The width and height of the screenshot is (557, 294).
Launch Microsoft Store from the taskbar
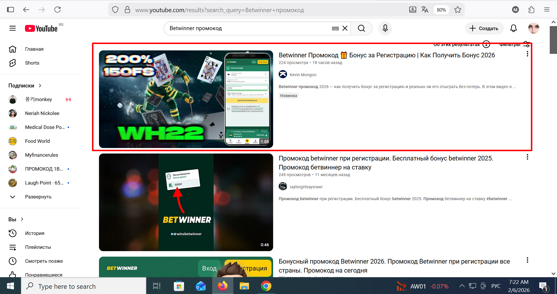tap(179, 286)
